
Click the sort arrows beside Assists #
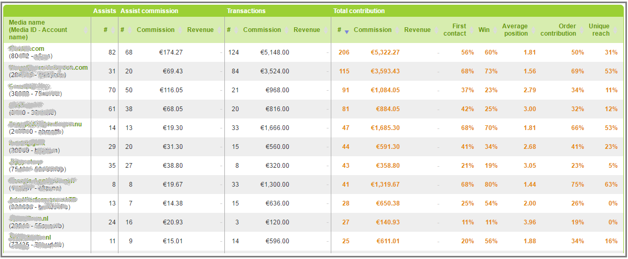tap(113, 30)
